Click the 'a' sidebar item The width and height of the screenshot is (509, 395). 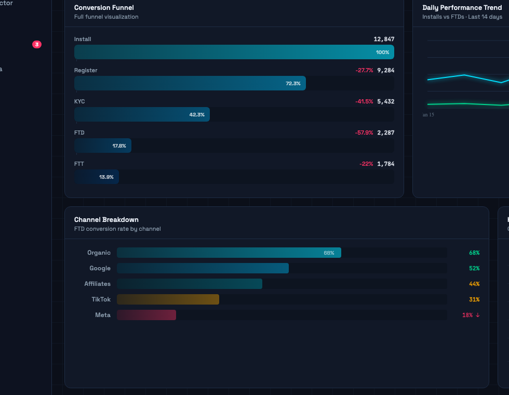[x=2, y=69]
